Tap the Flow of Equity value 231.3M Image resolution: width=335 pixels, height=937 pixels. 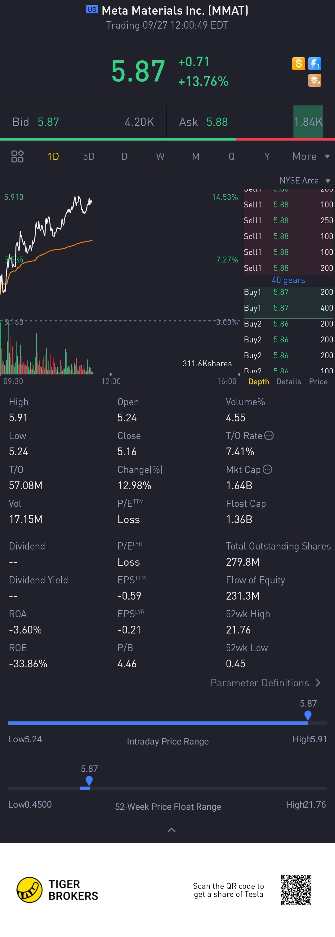243,596
